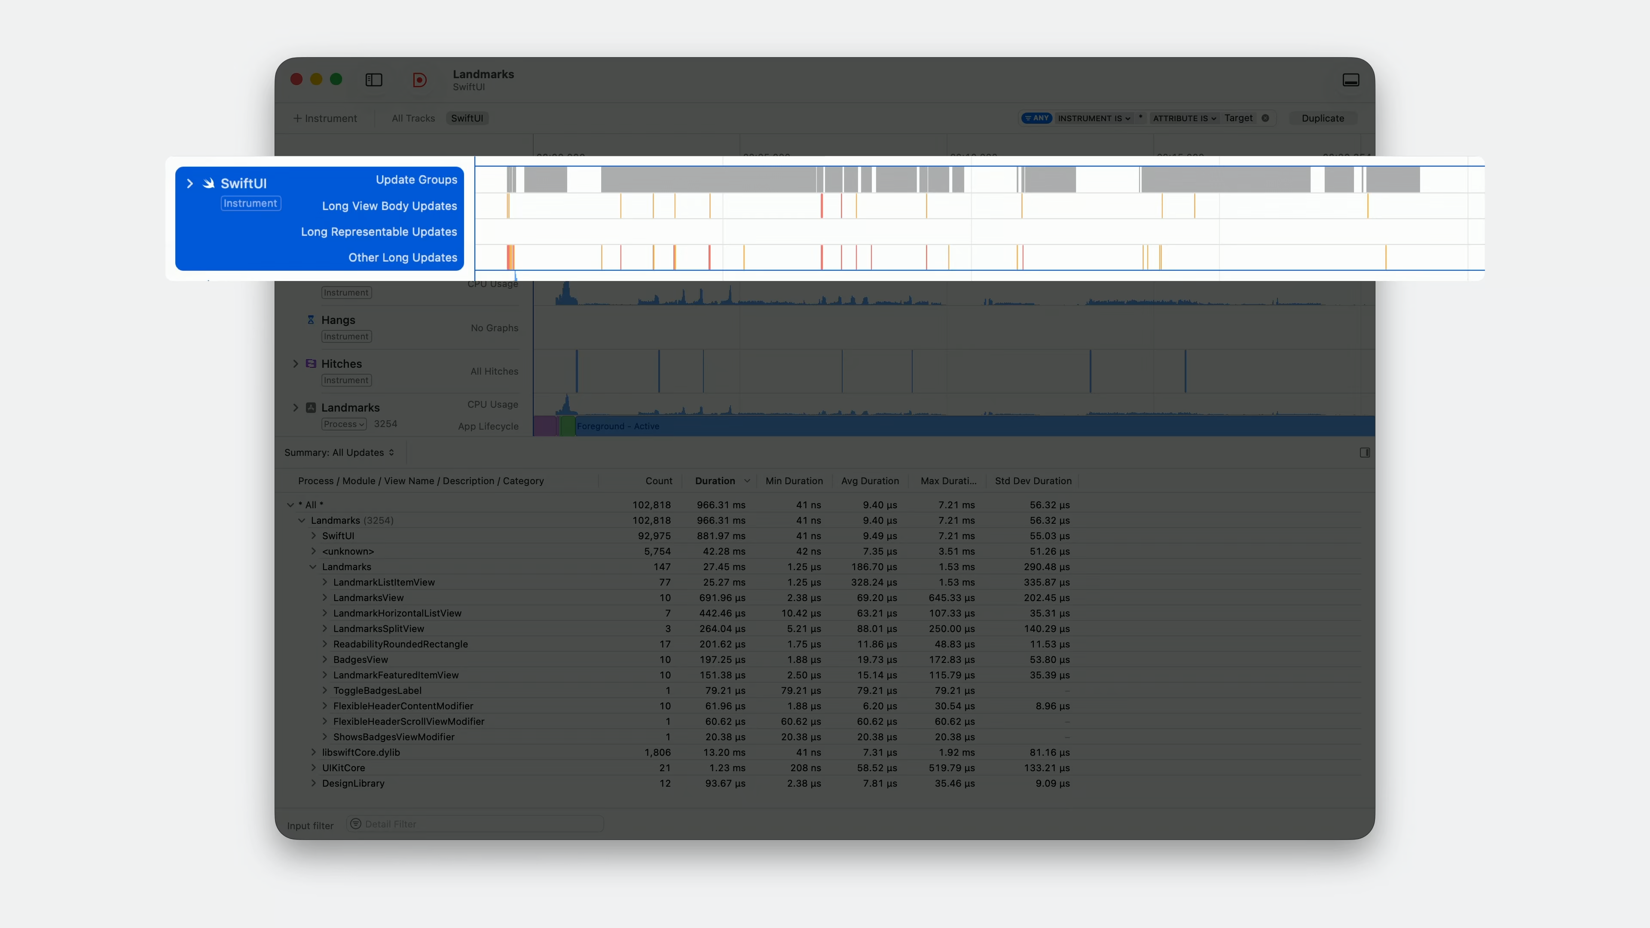Click the record button in toolbar

click(x=419, y=80)
